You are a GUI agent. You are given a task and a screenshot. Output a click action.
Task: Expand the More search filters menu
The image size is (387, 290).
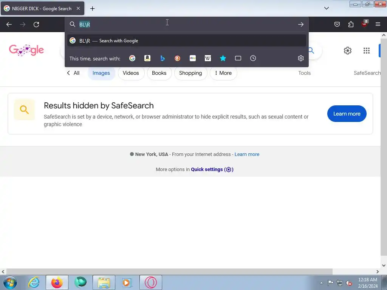point(223,73)
